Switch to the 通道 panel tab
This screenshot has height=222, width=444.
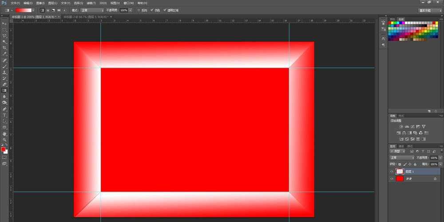(401, 146)
